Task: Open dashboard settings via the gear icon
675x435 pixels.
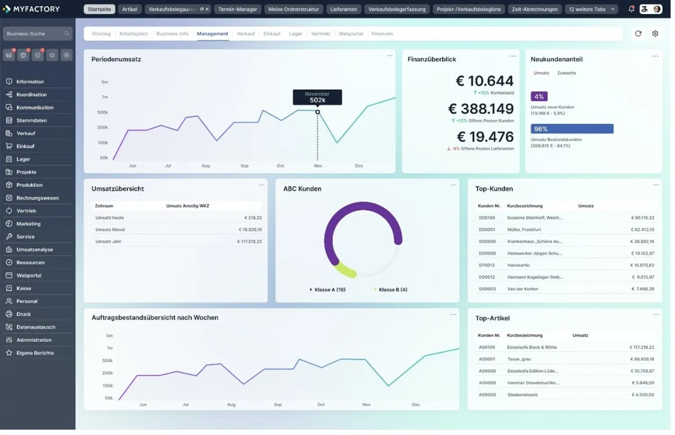Action: pos(655,34)
